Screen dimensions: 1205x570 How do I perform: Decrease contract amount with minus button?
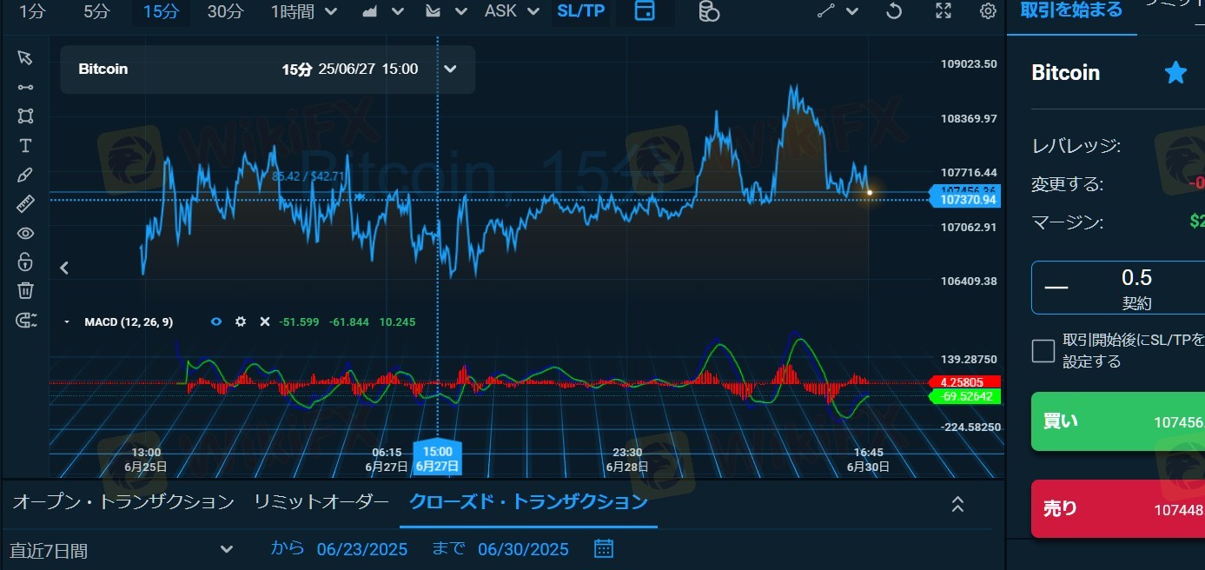[1056, 286]
